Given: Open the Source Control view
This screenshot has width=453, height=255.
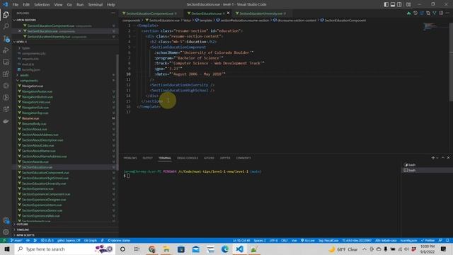Looking at the screenshot, I should tap(6, 38).
